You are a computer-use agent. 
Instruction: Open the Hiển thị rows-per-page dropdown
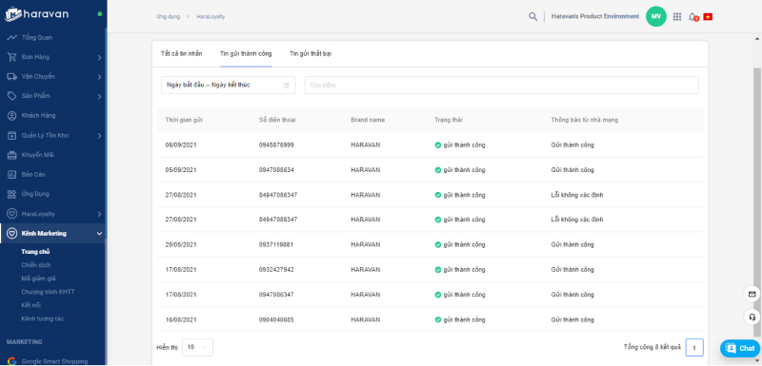pyautogui.click(x=197, y=347)
